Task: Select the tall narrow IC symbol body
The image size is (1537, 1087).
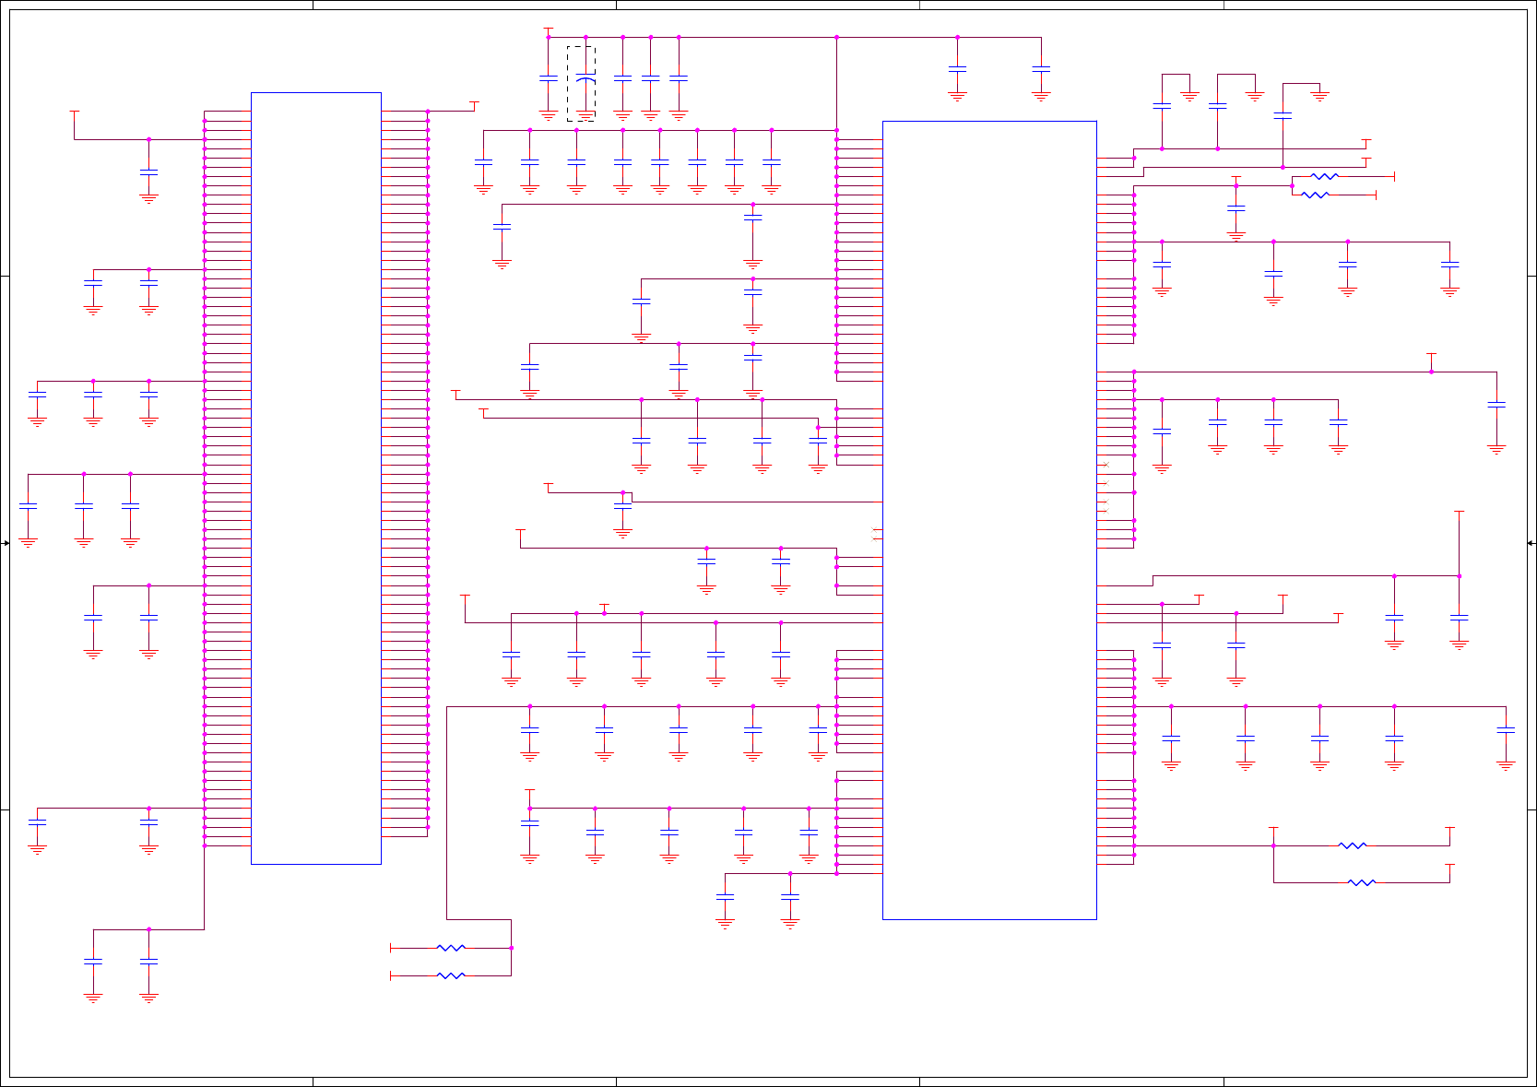Action: [x=316, y=479]
